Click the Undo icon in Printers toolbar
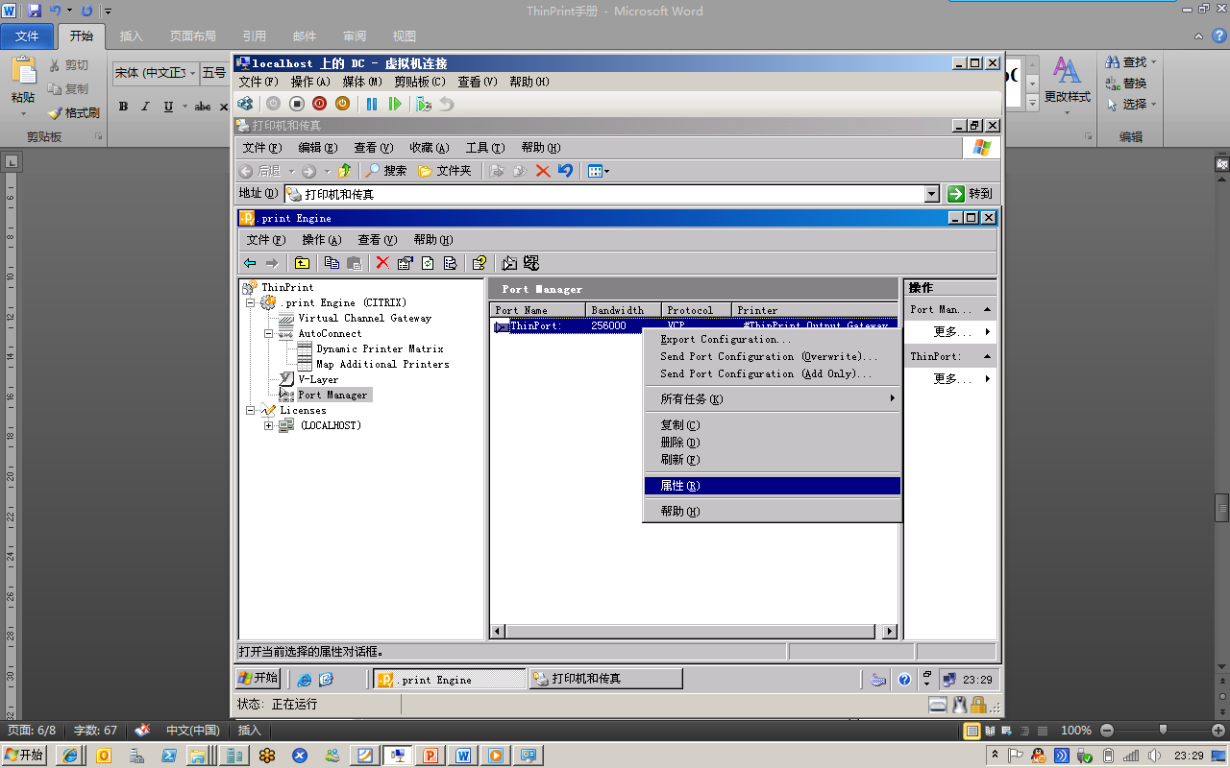Viewport: 1230px width, 768px height. 566,171
